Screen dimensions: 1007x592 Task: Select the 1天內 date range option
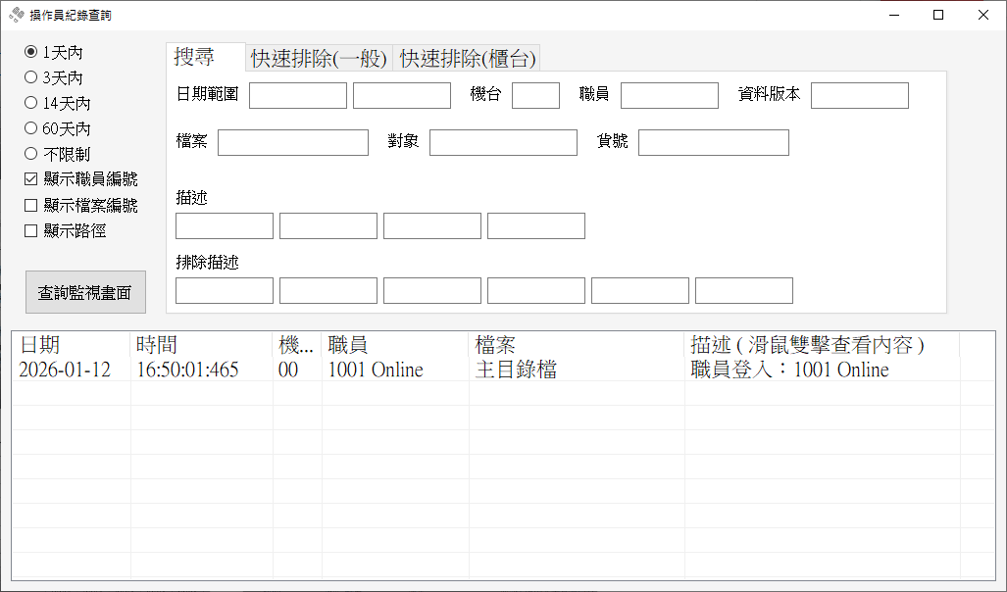point(30,51)
